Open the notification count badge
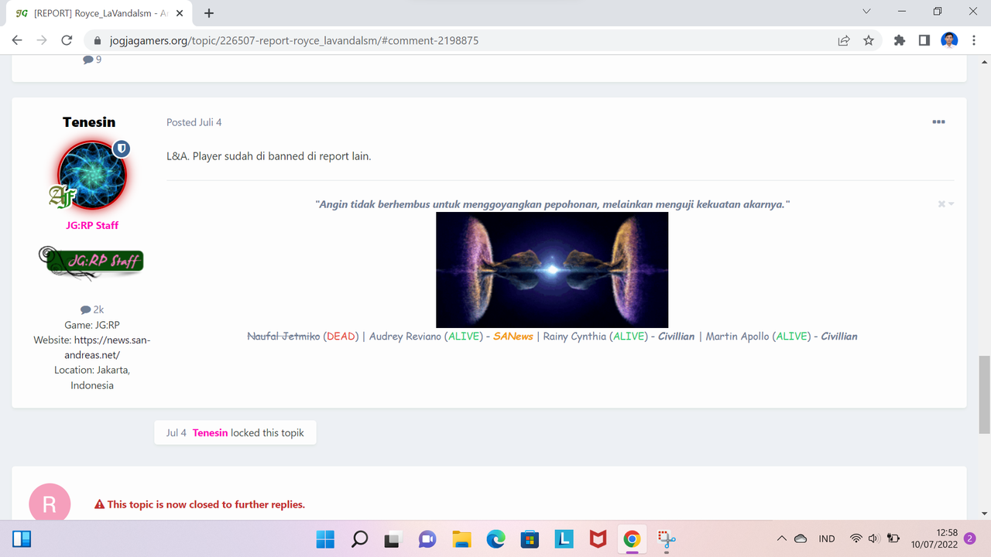This screenshot has height=557, width=991. [x=970, y=538]
